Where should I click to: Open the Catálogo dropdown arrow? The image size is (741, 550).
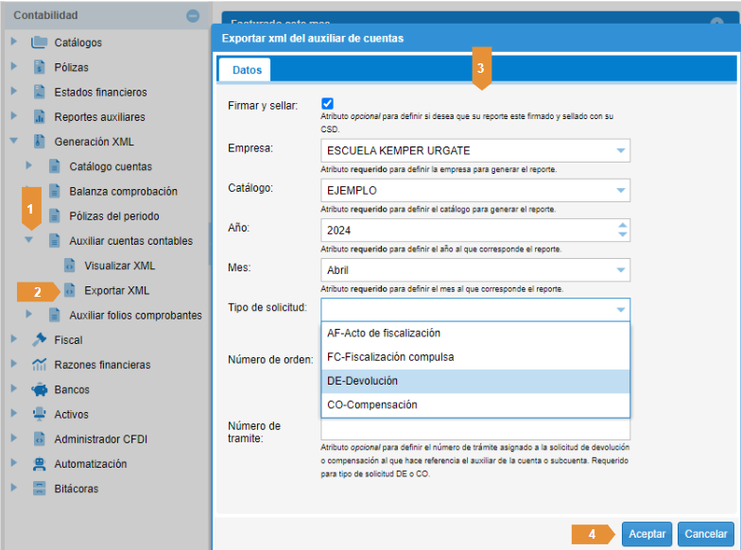620,191
